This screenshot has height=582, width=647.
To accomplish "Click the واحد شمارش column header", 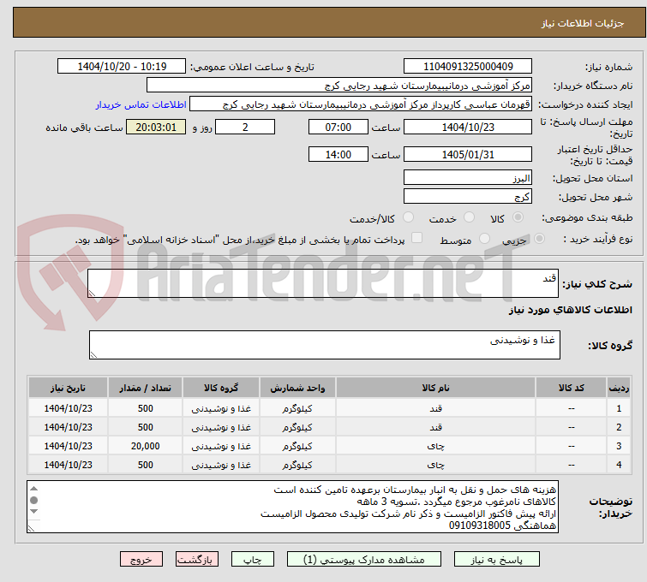I will 297,388.
